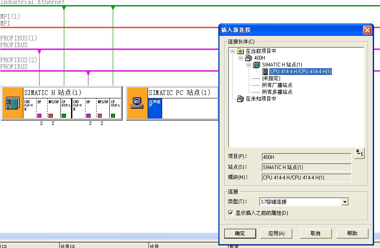
Task: Click the second magenta DP interface node
Action: coord(89,115)
